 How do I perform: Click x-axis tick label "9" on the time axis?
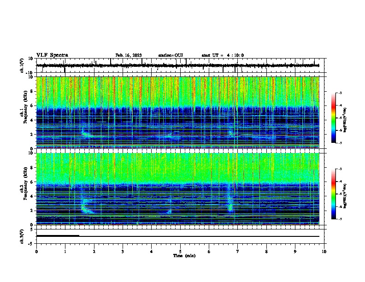pos(295,252)
